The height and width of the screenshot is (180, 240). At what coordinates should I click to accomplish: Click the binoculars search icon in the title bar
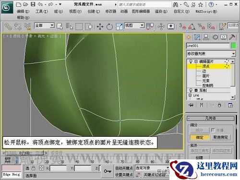coord(176,5)
